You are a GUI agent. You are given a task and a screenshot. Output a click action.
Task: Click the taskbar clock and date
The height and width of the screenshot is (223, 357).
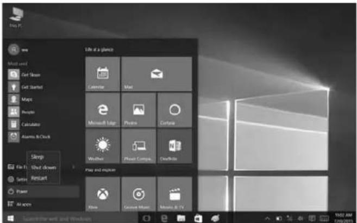[343, 218]
